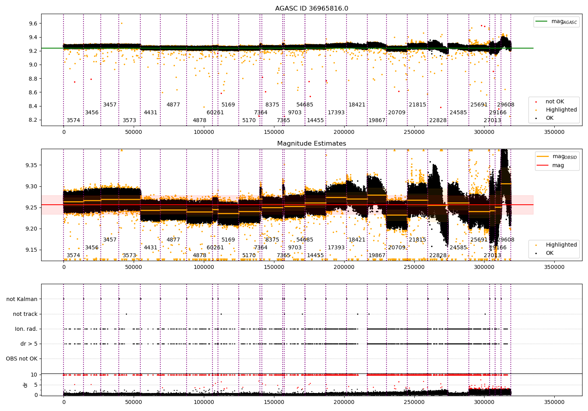Select the 'Magnitude Estimates' plot title
The image size is (588, 411).
(x=312, y=144)
